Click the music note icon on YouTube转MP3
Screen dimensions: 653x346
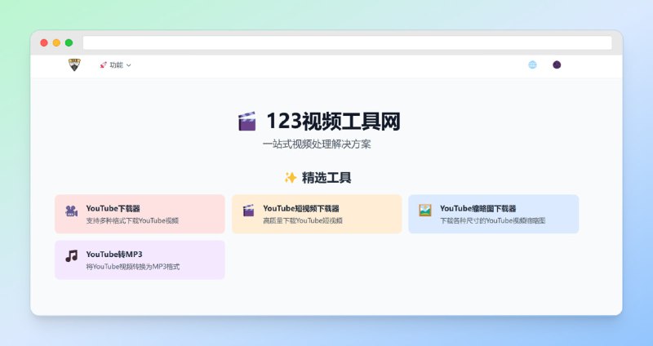click(71, 256)
